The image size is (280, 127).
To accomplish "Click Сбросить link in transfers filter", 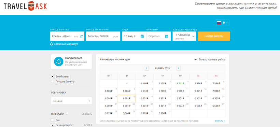I will click(87, 114).
